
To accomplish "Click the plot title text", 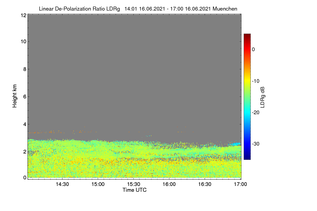I will tap(138, 9).
